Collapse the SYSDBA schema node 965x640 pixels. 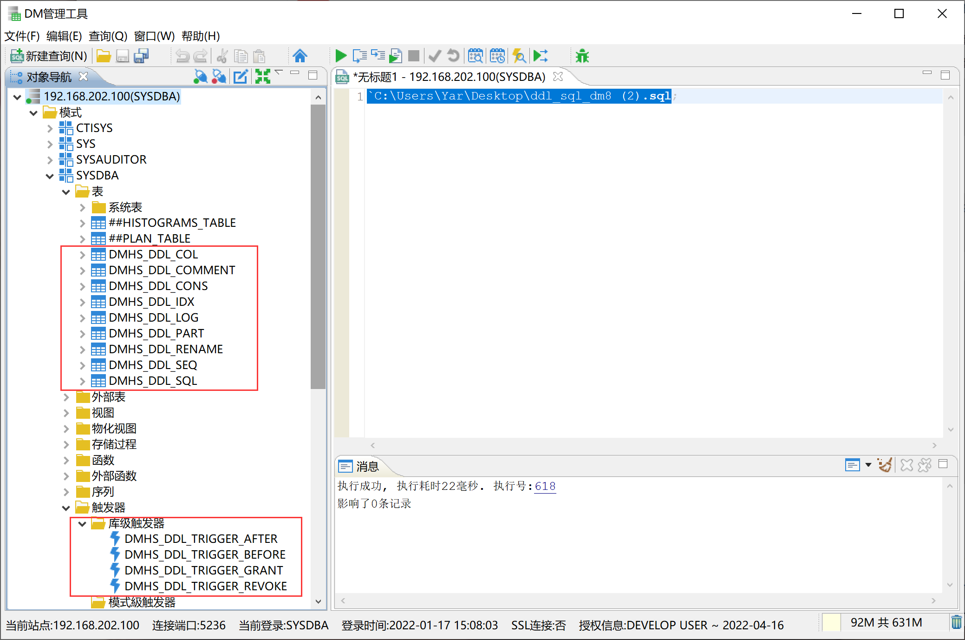point(50,176)
